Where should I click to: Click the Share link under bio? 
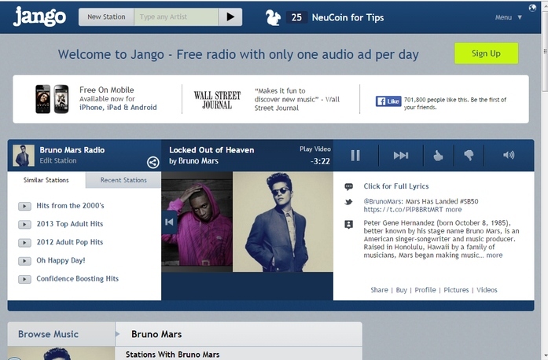[379, 290]
